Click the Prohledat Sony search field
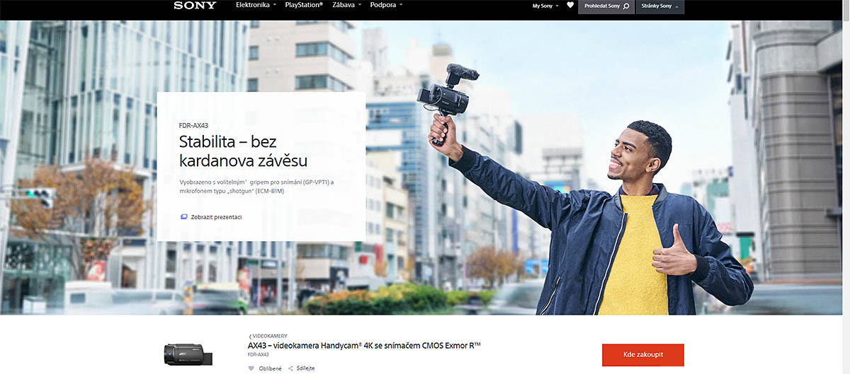Viewport: 850px width, 374px height. (x=606, y=6)
